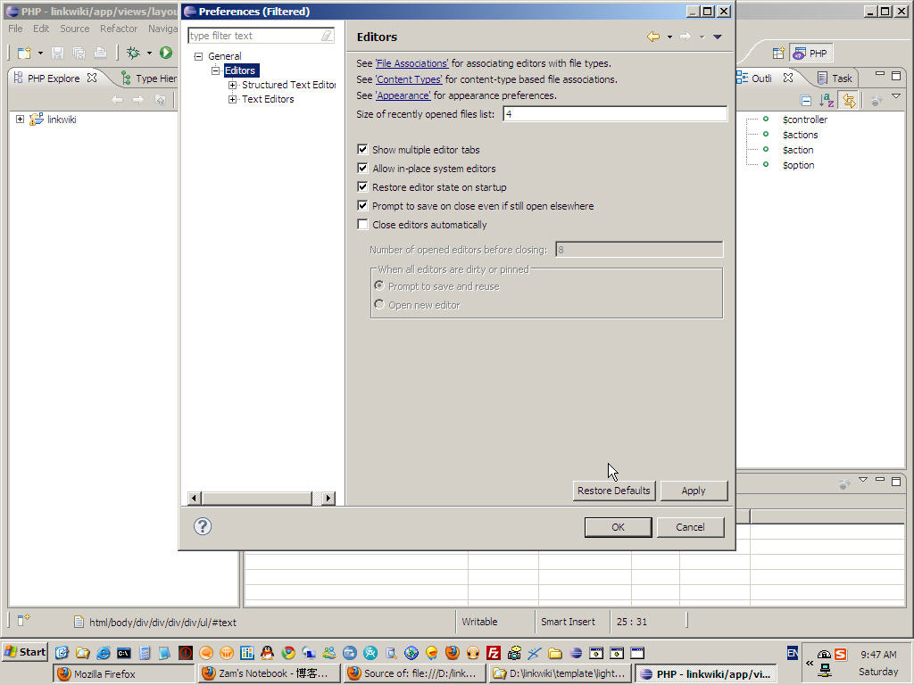Click the tree pane scrollbar right arrow
The image size is (914, 685).
click(x=328, y=498)
